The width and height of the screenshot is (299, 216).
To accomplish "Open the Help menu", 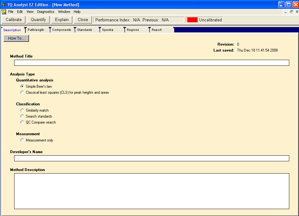I will (x=77, y=12).
